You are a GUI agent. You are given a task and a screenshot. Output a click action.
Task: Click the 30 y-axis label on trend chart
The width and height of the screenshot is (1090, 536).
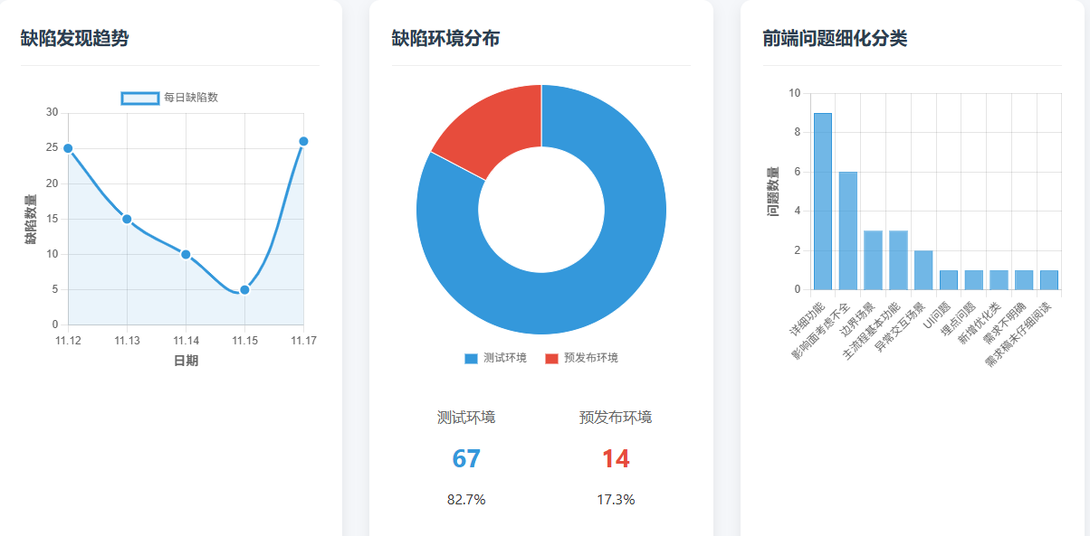click(x=53, y=113)
